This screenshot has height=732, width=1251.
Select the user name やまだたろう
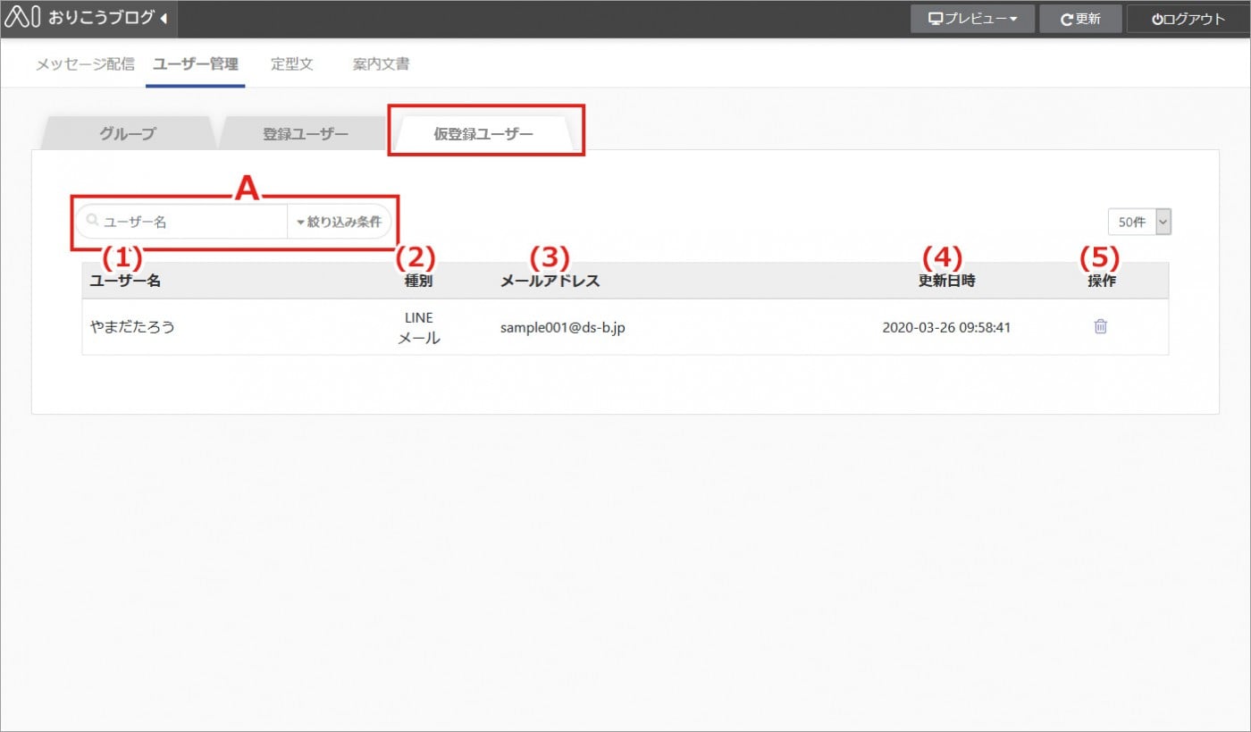pos(132,327)
